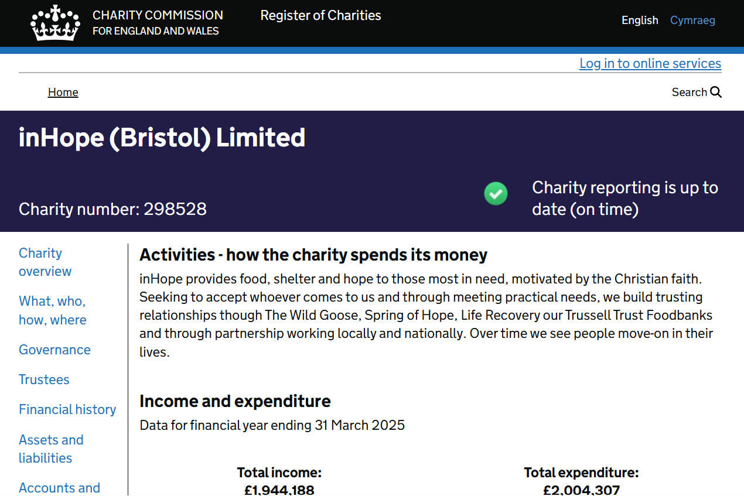The height and width of the screenshot is (496, 744).
Task: Click the Charity Commission crown logo
Action: pos(55,23)
